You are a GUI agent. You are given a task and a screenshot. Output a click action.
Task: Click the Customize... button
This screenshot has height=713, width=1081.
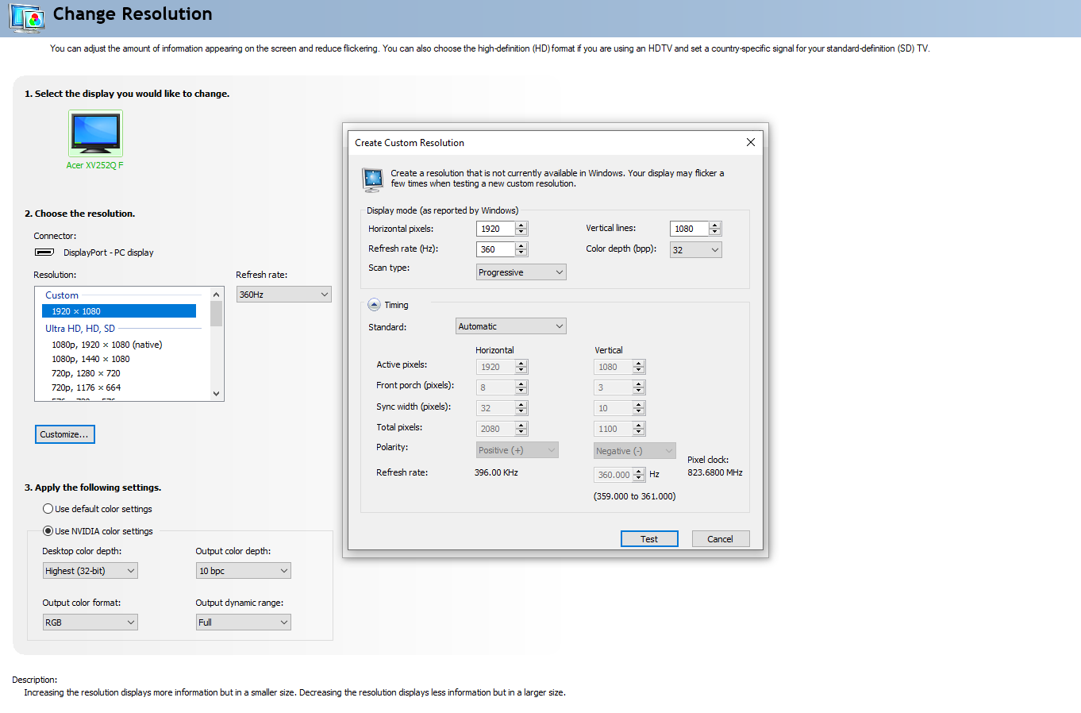pos(64,434)
